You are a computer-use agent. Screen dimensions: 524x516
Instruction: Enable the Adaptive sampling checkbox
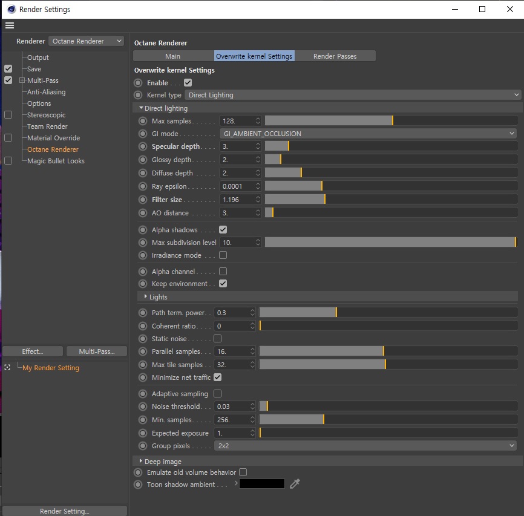pos(218,394)
